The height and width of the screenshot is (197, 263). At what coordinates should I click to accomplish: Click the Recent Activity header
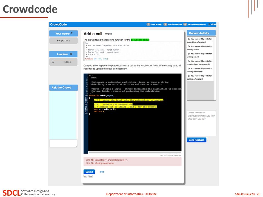(x=201, y=33)
